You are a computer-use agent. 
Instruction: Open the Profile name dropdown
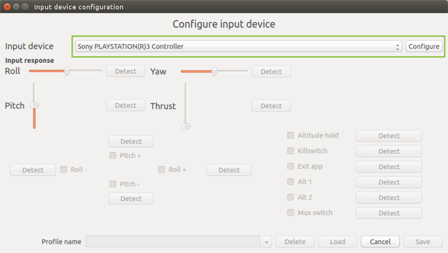265,241
